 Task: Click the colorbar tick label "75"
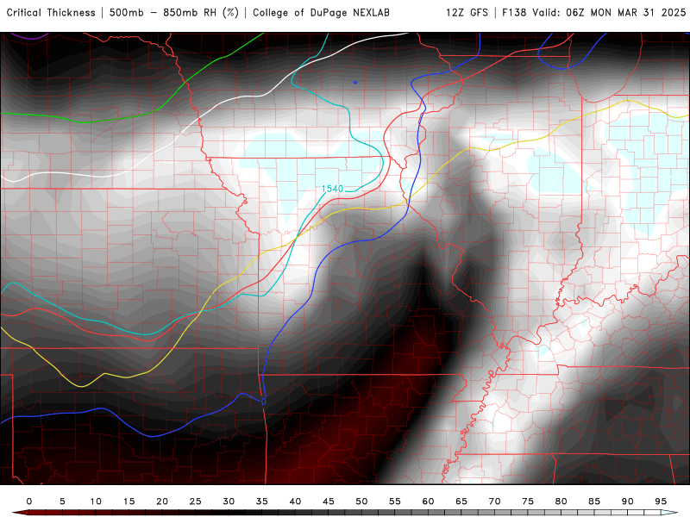[528, 501]
